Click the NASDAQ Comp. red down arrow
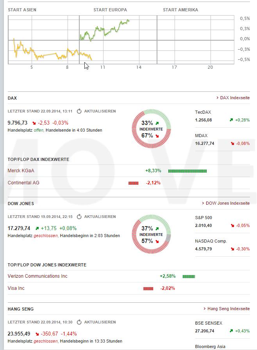The width and height of the screenshot is (257, 350). (x=232, y=249)
